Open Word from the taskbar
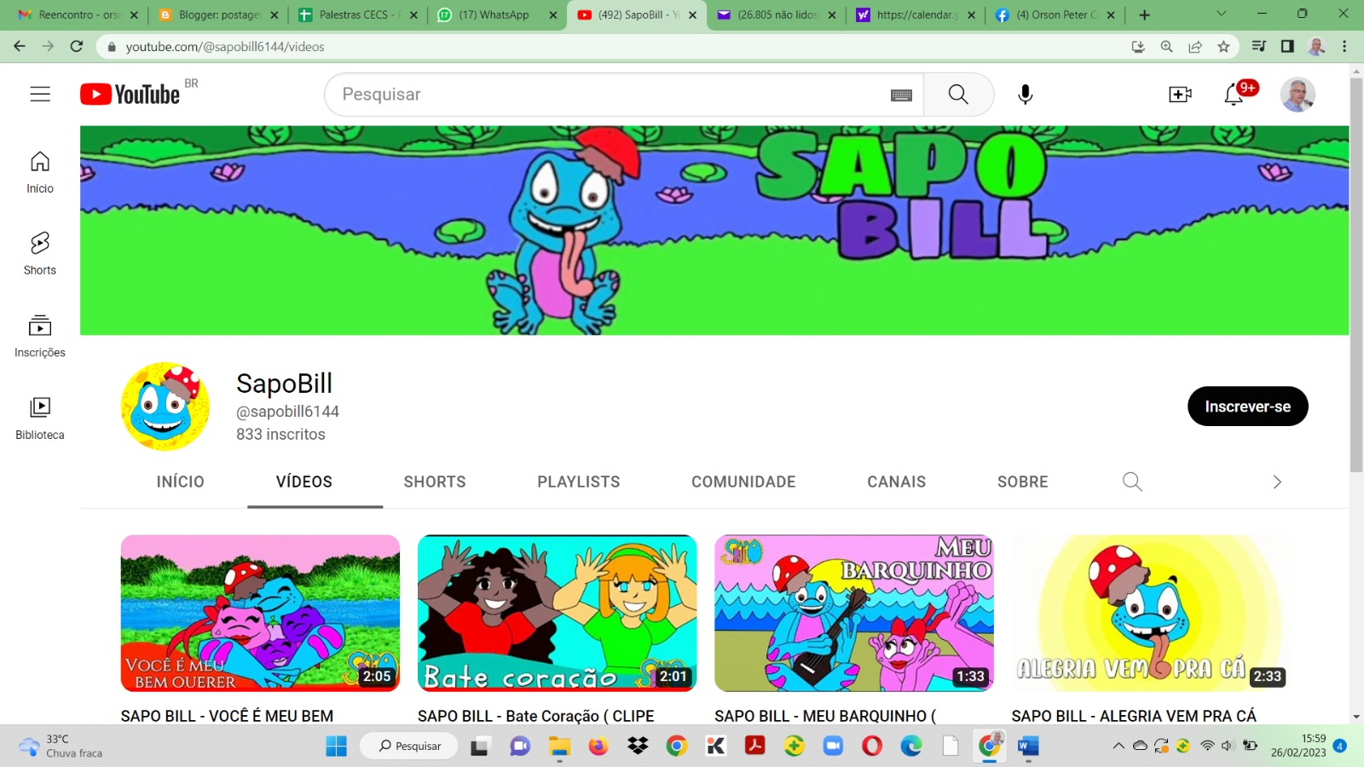 [x=1028, y=747]
